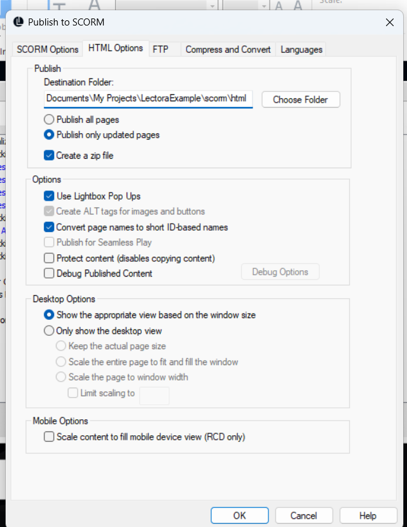407x527 pixels.
Task: Enable Protect content to disable copying
Action: coord(48,258)
